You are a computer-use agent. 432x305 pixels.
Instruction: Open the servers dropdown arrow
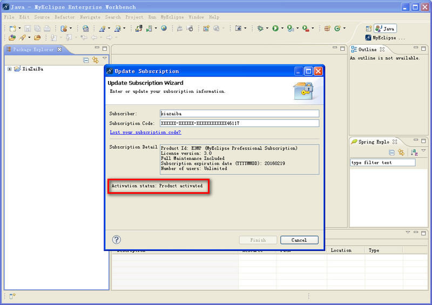[x=156, y=29]
